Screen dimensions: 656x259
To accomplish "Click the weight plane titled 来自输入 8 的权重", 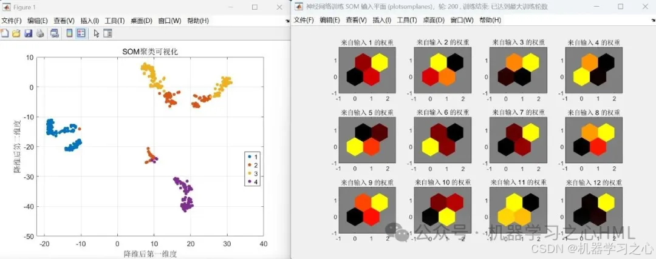I will coord(593,140).
